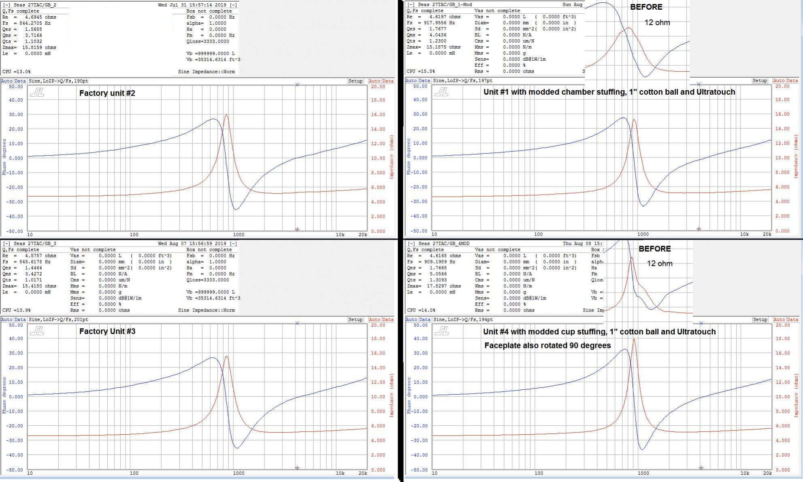
Task: Click the graph logo icon in Unit #4 plot
Action: (x=441, y=331)
